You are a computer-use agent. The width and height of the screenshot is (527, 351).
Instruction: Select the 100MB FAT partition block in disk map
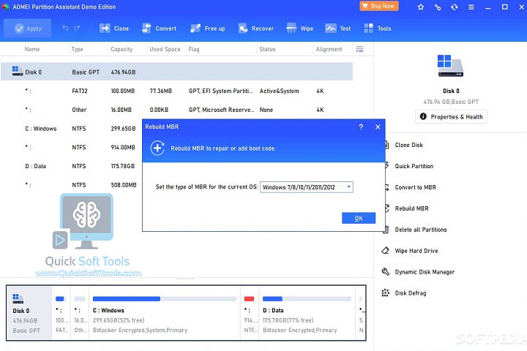[61, 313]
